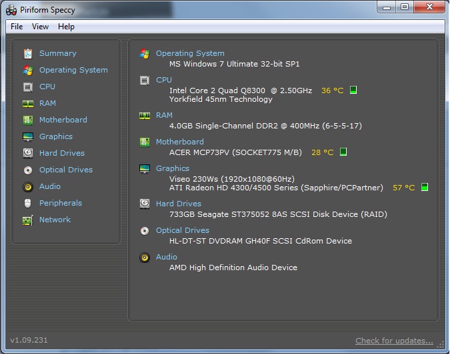The height and width of the screenshot is (354, 450).
Task: Click the CPU heading in summary pane
Action: (x=164, y=80)
